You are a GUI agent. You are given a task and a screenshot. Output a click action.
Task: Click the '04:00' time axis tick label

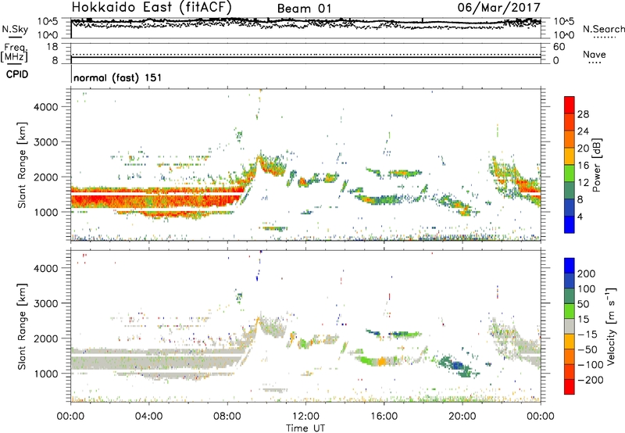coord(148,417)
